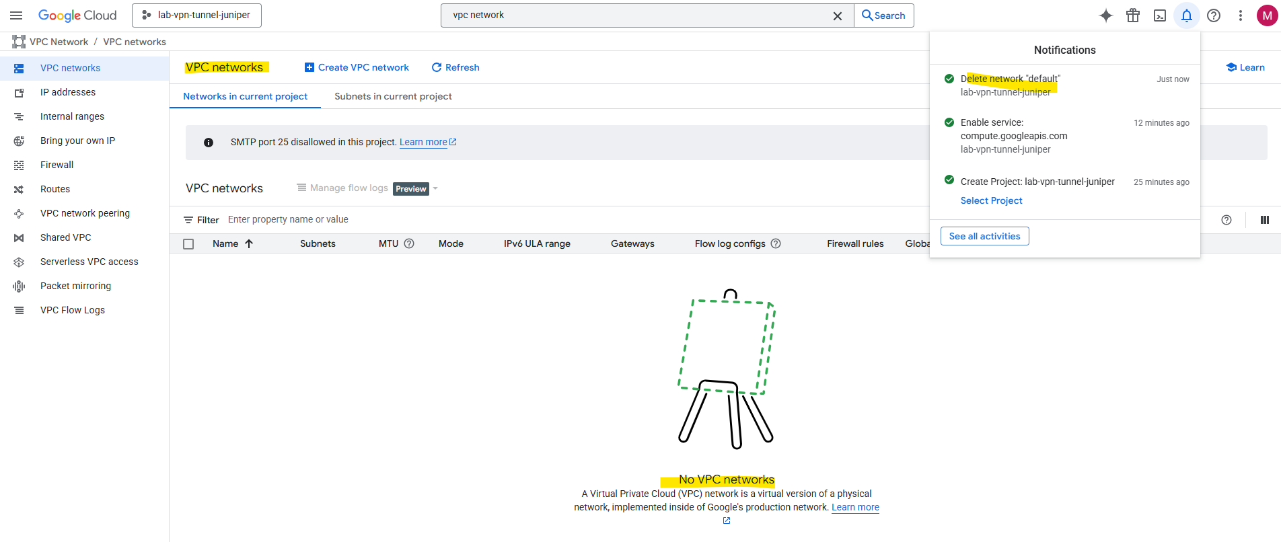This screenshot has height=542, width=1281.
Task: Click Create VPC network button
Action: click(x=357, y=67)
